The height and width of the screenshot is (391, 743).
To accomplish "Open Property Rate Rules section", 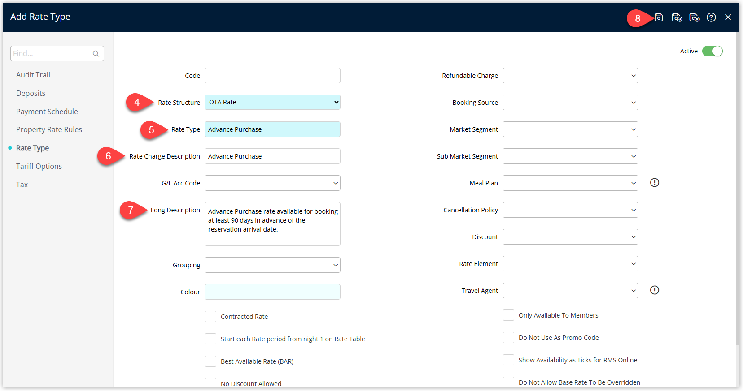I will (49, 129).
